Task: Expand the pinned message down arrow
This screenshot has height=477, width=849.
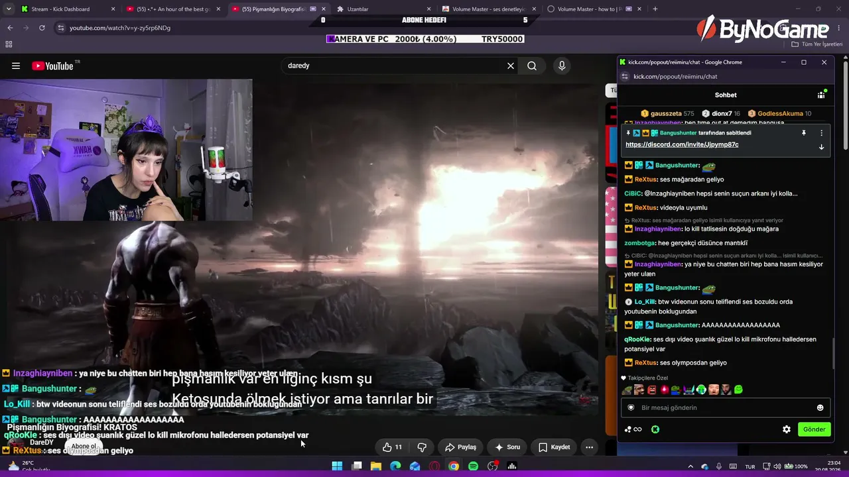Action: click(x=821, y=147)
